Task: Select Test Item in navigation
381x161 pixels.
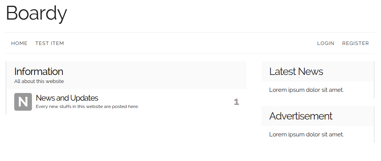Action: point(50,43)
